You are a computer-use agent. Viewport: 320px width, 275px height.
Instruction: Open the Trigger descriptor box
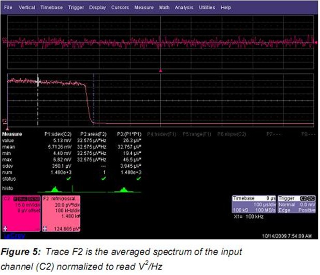pyautogui.click(x=294, y=206)
